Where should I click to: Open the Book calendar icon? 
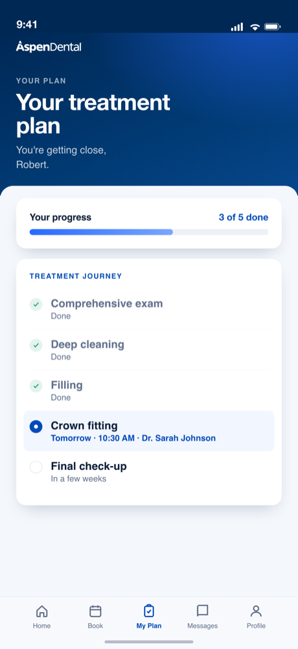pos(95,611)
